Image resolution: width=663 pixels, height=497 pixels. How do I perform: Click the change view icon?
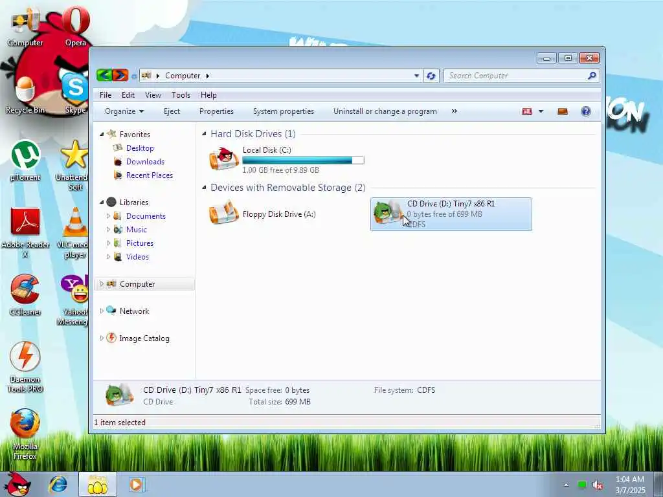tap(527, 111)
